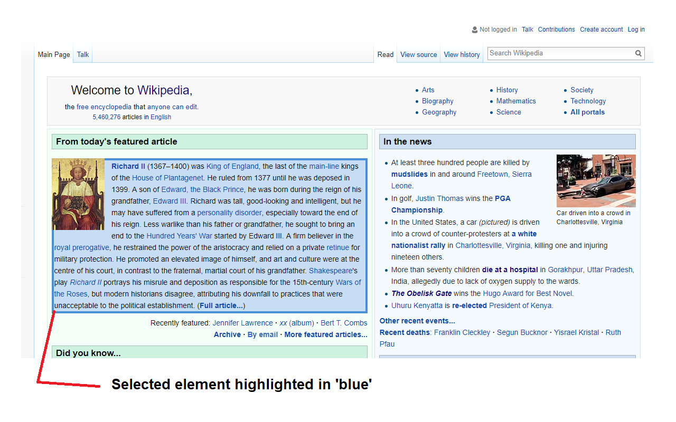Click the Uhuru Kenyatta link
Viewport: 676px width, 422px height.
(x=417, y=305)
